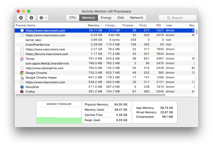Click the Google Chrome Helper icon
The image size is (213, 148).
pos(22,78)
